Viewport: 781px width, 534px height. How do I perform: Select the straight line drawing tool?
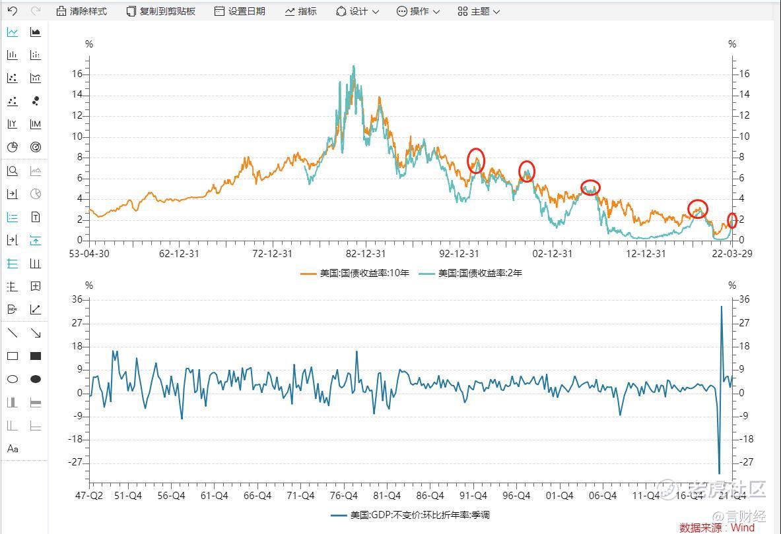13,333
